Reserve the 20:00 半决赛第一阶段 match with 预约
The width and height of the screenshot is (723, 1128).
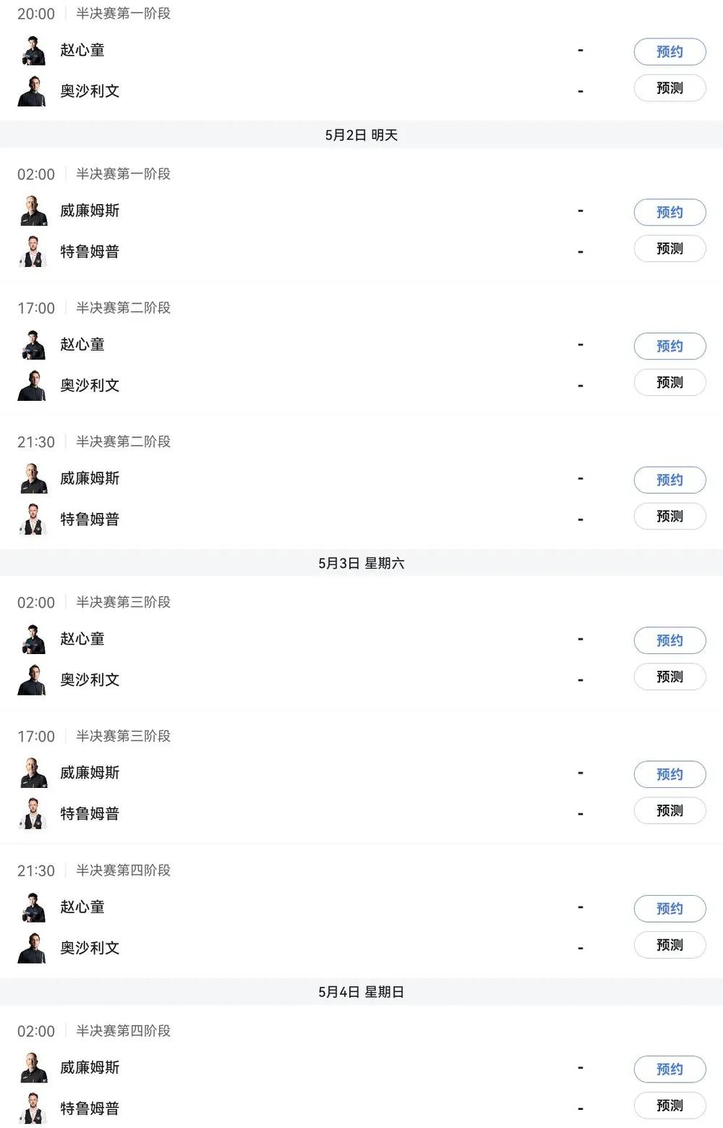[669, 52]
